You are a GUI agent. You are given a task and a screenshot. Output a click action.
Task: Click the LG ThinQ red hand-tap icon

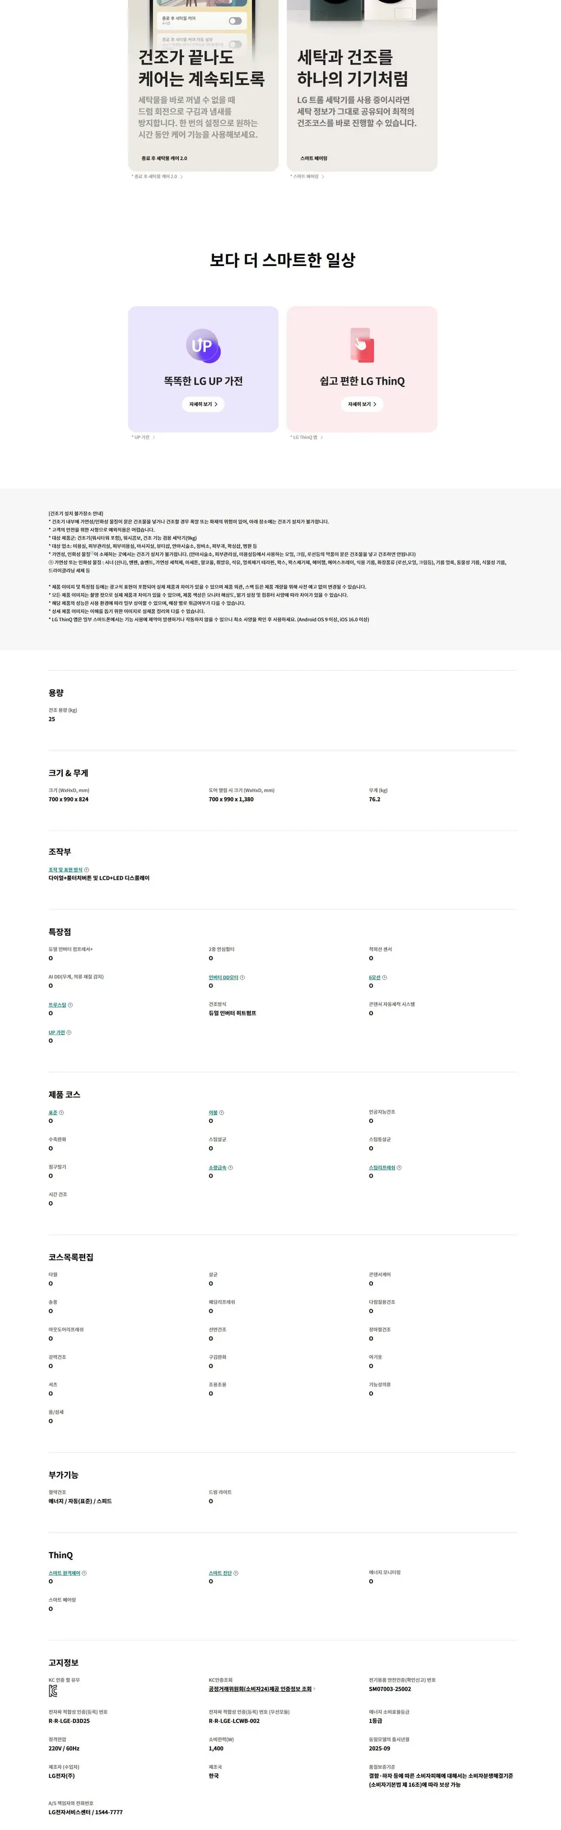[x=362, y=345]
